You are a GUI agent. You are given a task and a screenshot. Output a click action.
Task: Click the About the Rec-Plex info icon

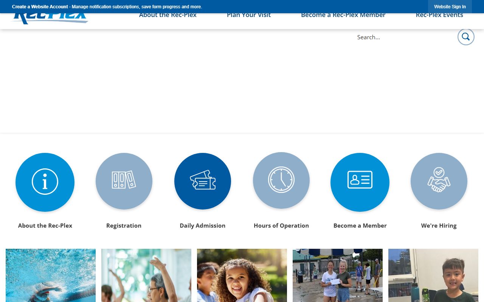click(x=45, y=182)
